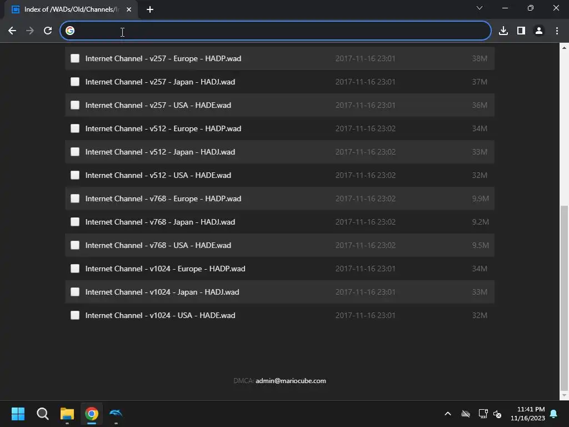Click the muted volume tray icon
Viewport: 569px width, 427px height.
497,414
